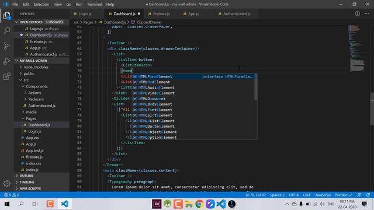Click the volume icon in system tray
The image size is (374, 210).
(x=322, y=204)
